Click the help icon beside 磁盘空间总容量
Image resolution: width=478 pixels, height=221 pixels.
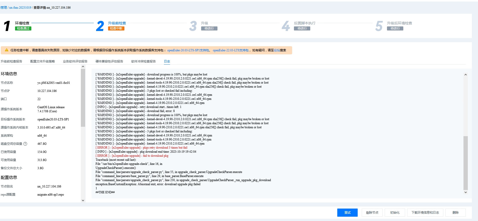tap(25, 144)
